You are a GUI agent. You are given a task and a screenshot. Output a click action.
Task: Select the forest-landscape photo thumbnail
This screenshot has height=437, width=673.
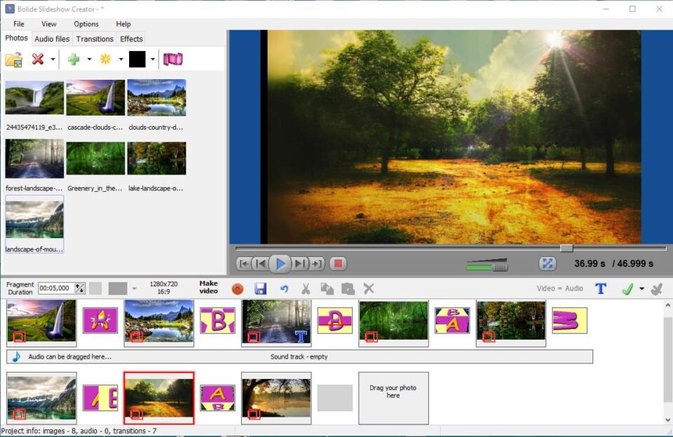[34, 158]
